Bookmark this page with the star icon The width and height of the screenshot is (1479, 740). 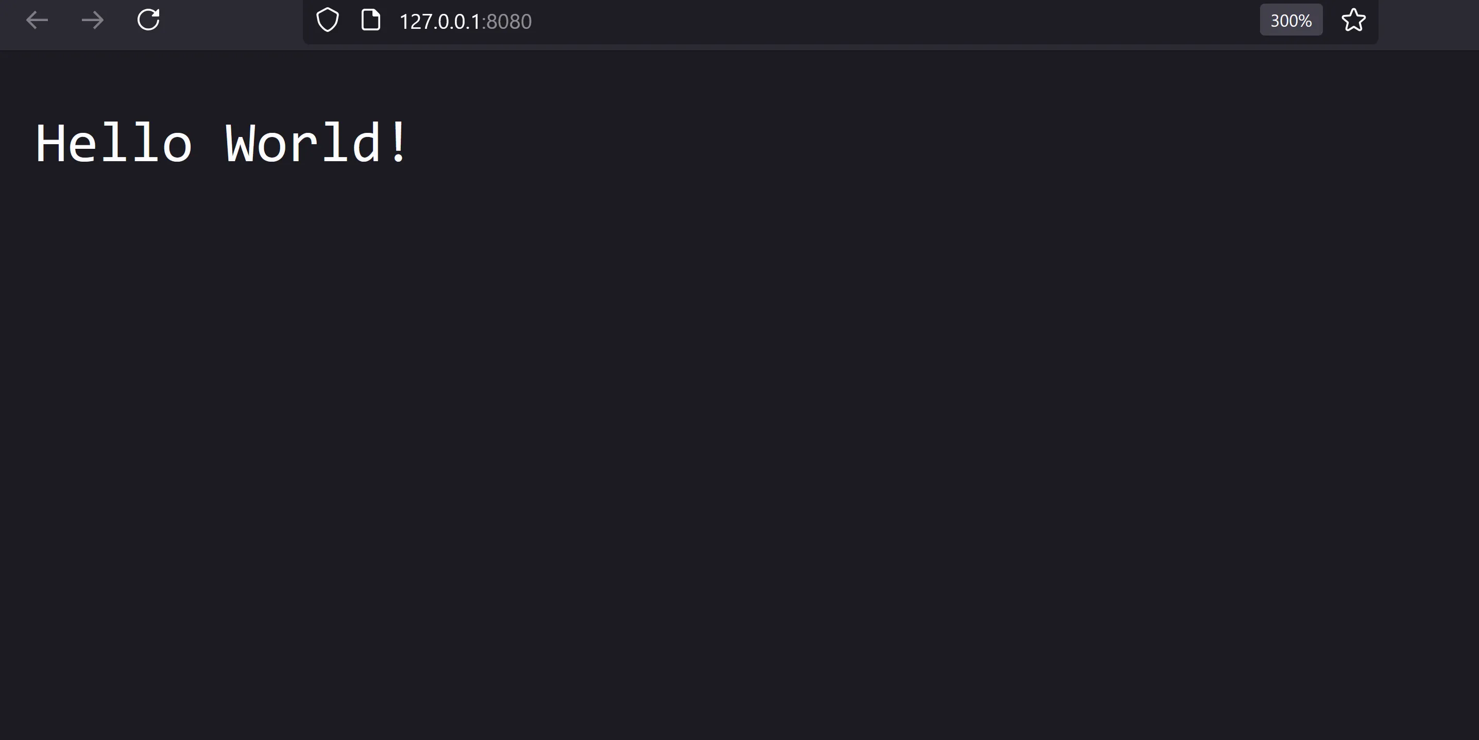point(1353,20)
